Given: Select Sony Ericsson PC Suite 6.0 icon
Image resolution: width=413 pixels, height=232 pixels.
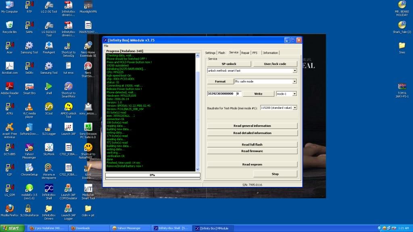Looking at the screenshot, I should coord(88,131).
